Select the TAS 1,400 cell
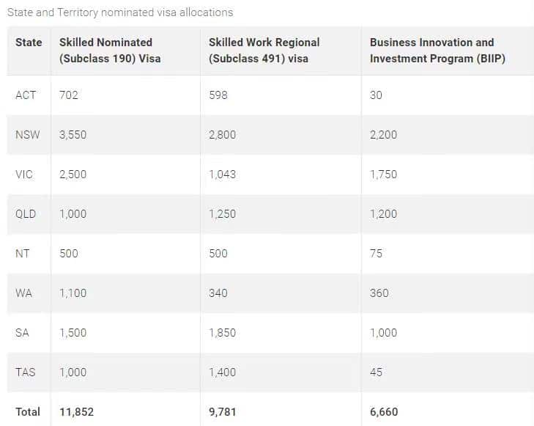The height and width of the screenshot is (426, 534). pyautogui.click(x=222, y=372)
